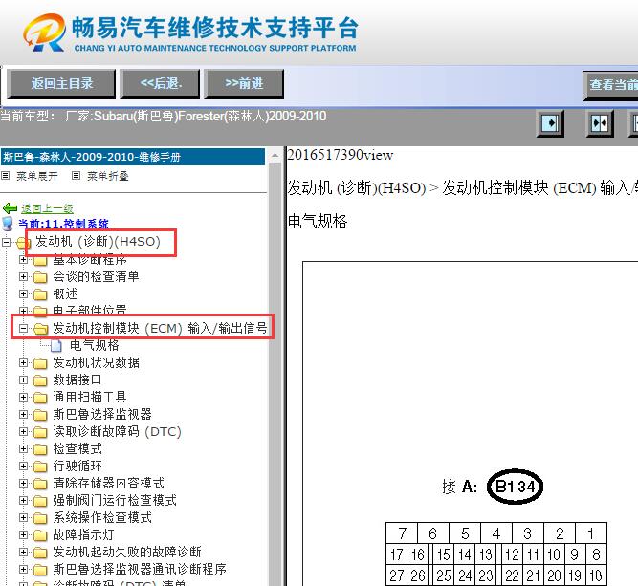Click the 电气规格 heading in content pane

click(318, 221)
